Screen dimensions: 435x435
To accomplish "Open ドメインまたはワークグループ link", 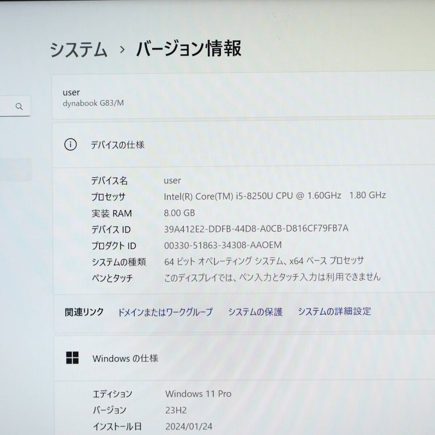I will click(x=165, y=312).
